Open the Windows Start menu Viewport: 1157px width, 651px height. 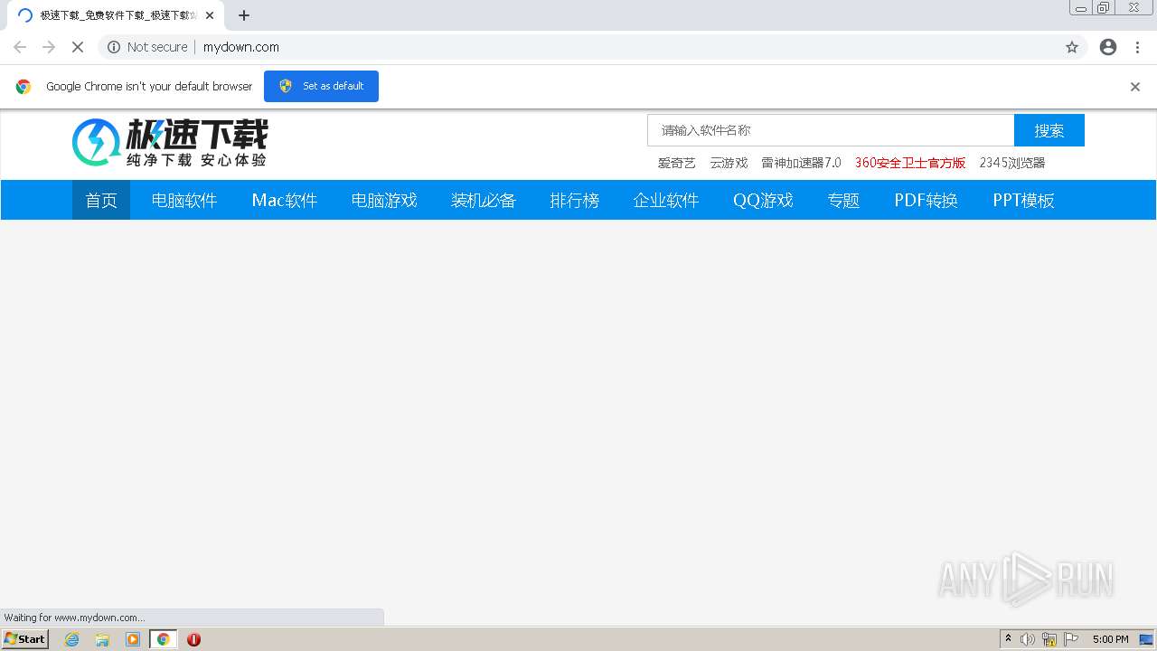(24, 639)
